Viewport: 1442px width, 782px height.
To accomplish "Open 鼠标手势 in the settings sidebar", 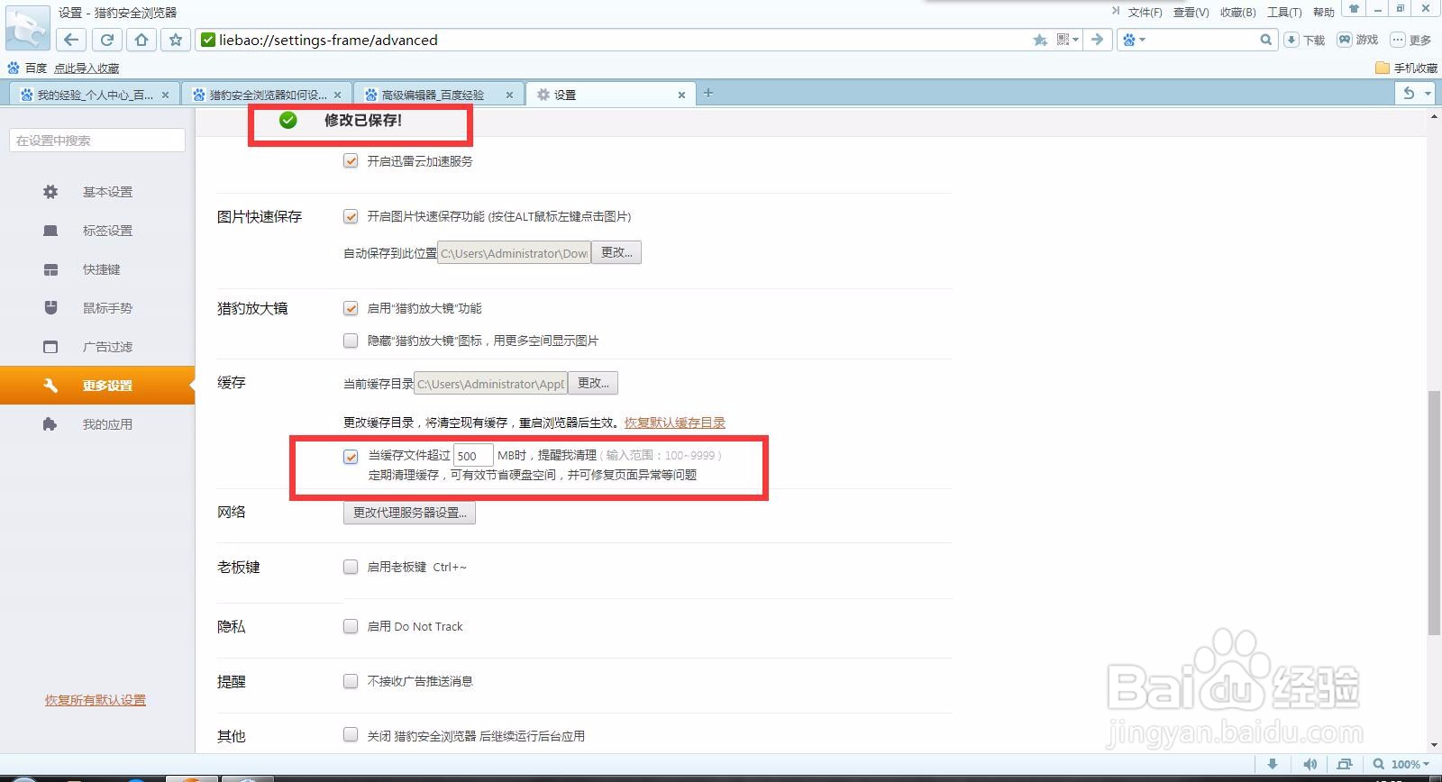I will pos(97,308).
